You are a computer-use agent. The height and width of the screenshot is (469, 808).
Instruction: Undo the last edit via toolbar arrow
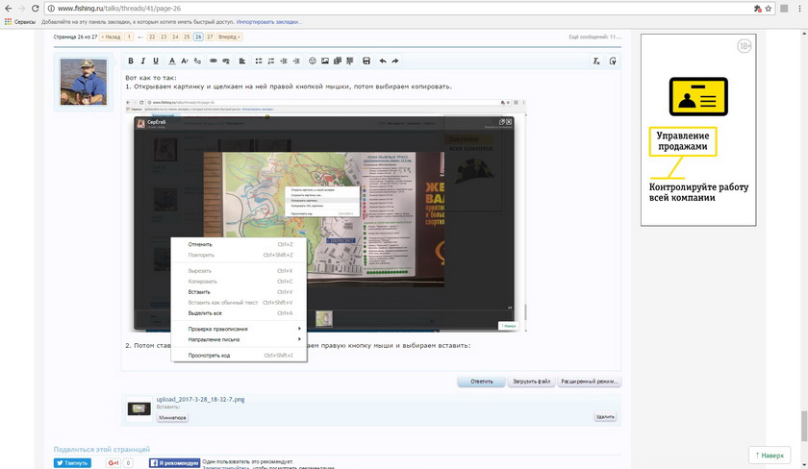click(383, 61)
